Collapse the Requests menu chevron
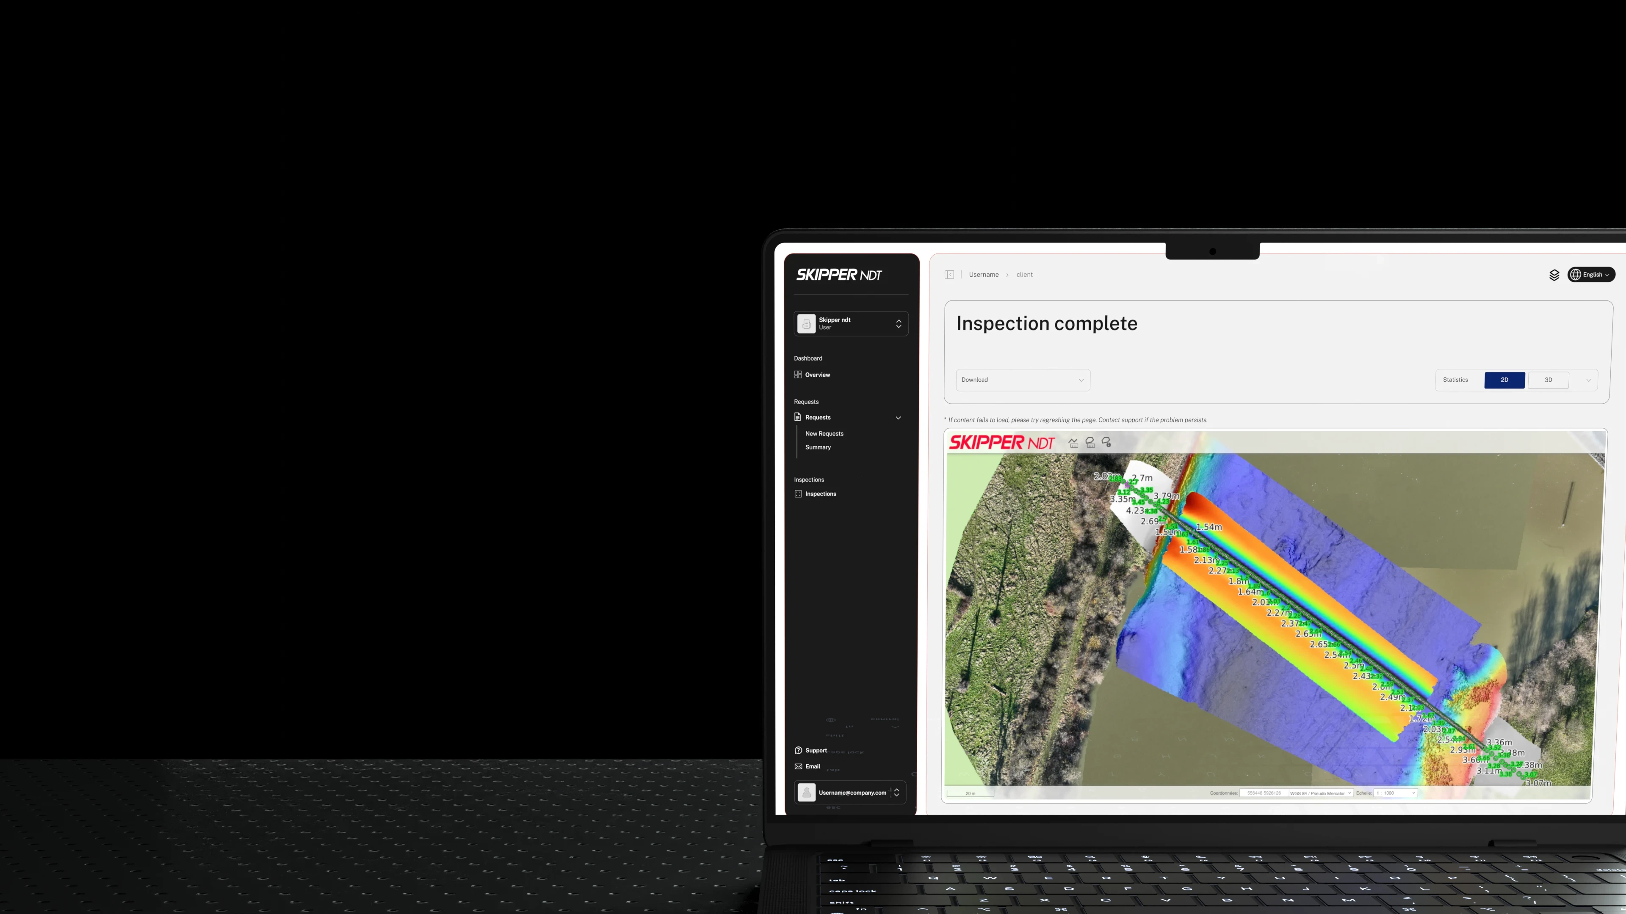Image resolution: width=1626 pixels, height=914 pixels. coord(898,418)
